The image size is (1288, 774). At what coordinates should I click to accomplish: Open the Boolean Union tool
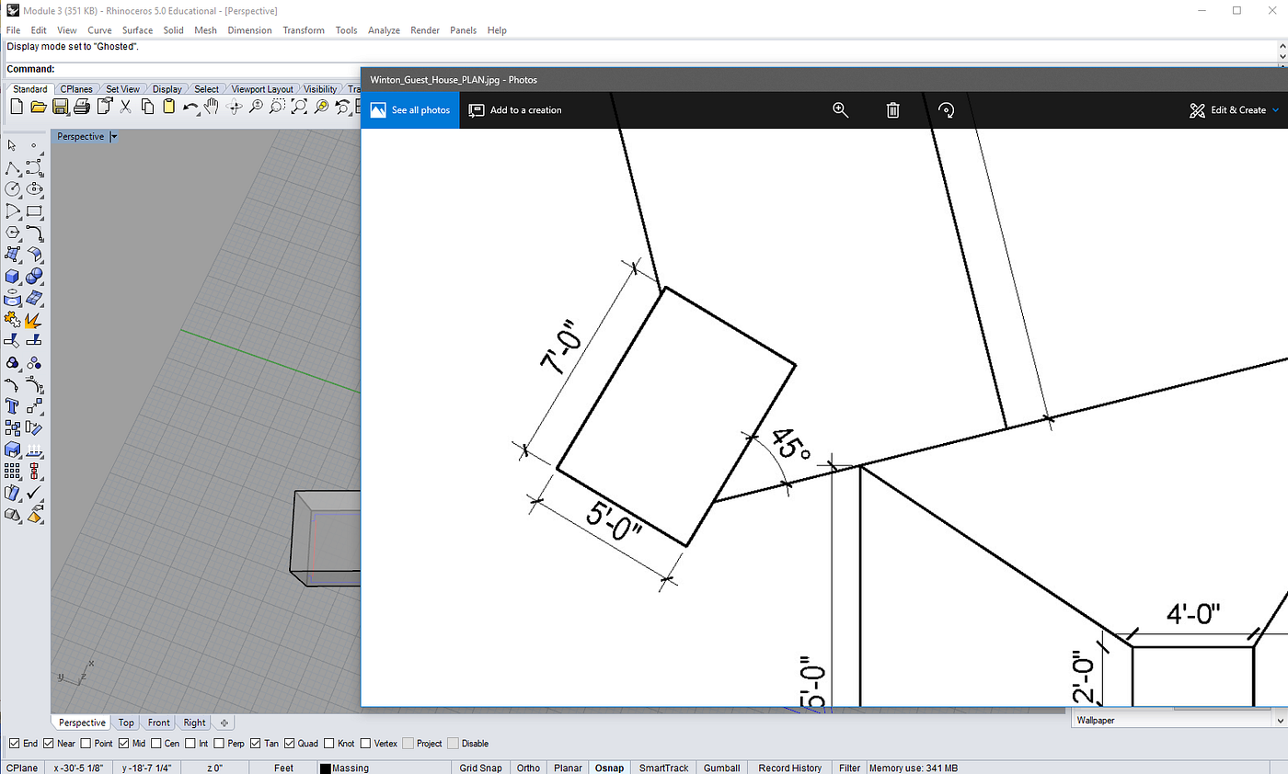(x=35, y=276)
